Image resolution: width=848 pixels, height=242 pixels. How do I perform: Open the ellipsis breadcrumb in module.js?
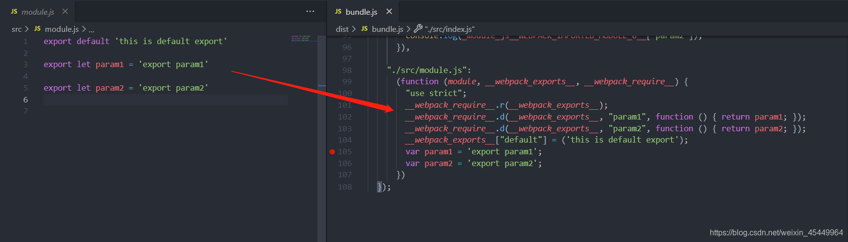pos(92,30)
